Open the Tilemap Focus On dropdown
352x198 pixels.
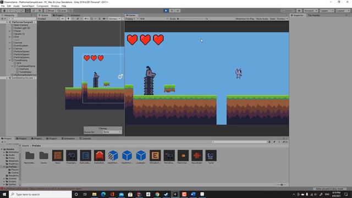pyautogui.click(x=112, y=132)
